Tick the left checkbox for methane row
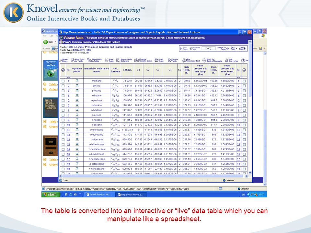Viewport: 311px width, 233px height. [x=63, y=81]
